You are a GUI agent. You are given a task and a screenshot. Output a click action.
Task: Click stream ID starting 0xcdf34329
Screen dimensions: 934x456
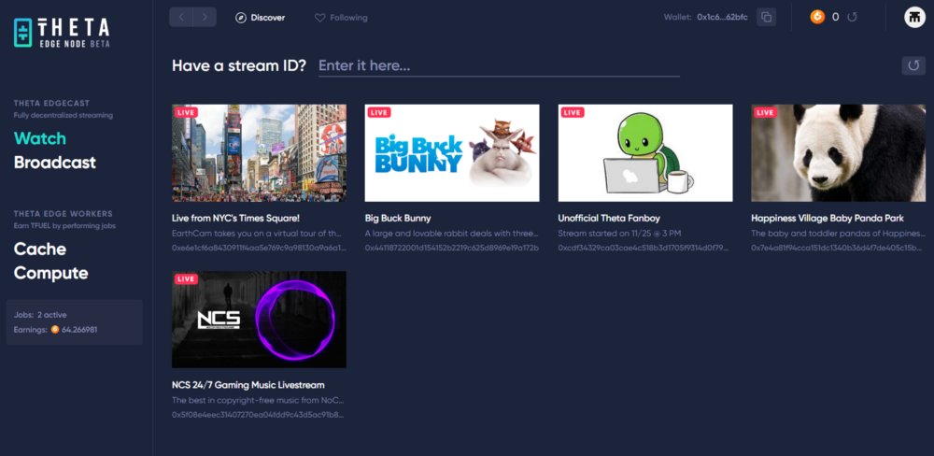click(x=644, y=248)
